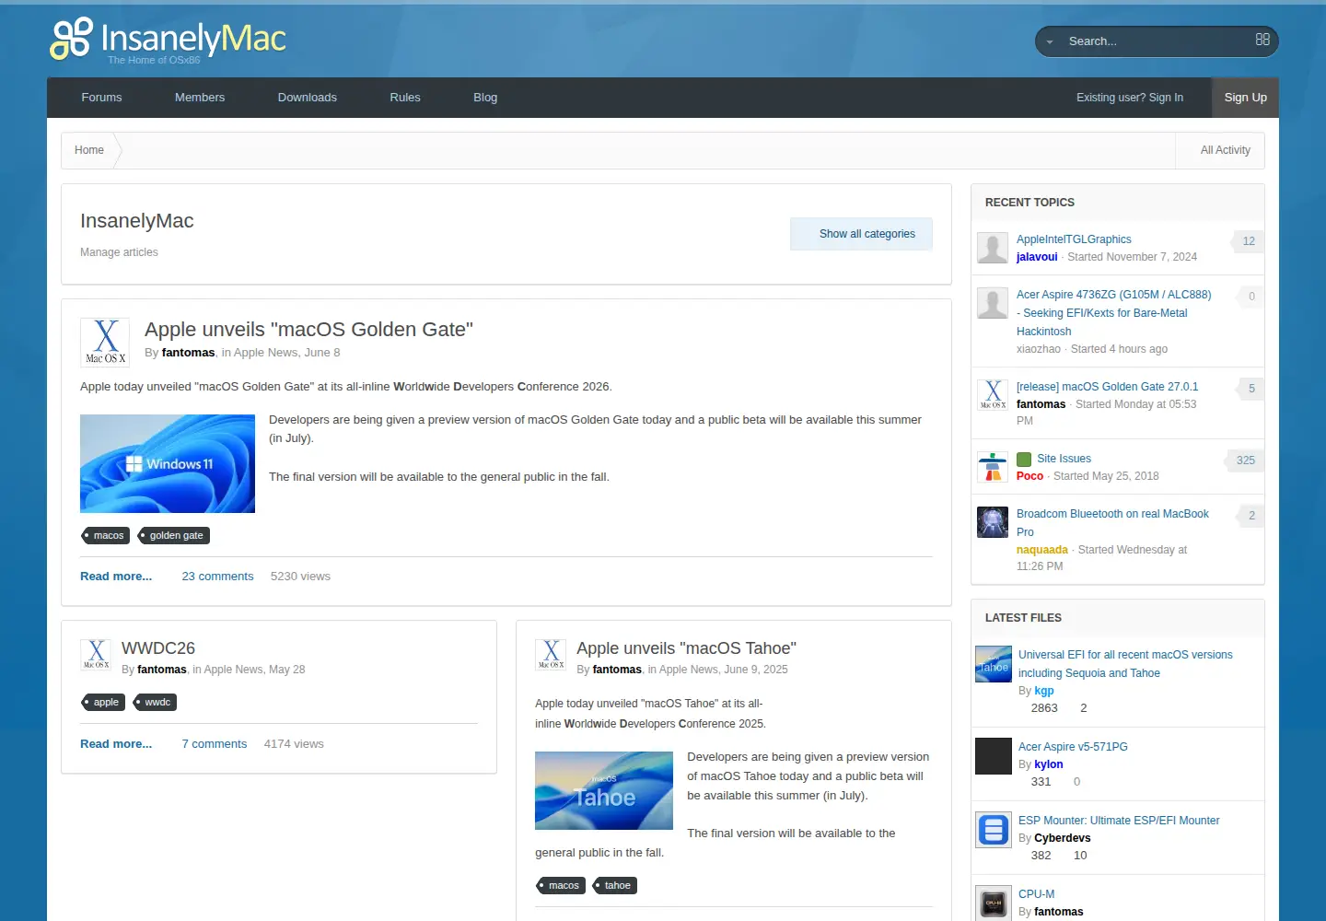1326x921 pixels.
Task: Open the Blog menu item
Action: pos(485,98)
